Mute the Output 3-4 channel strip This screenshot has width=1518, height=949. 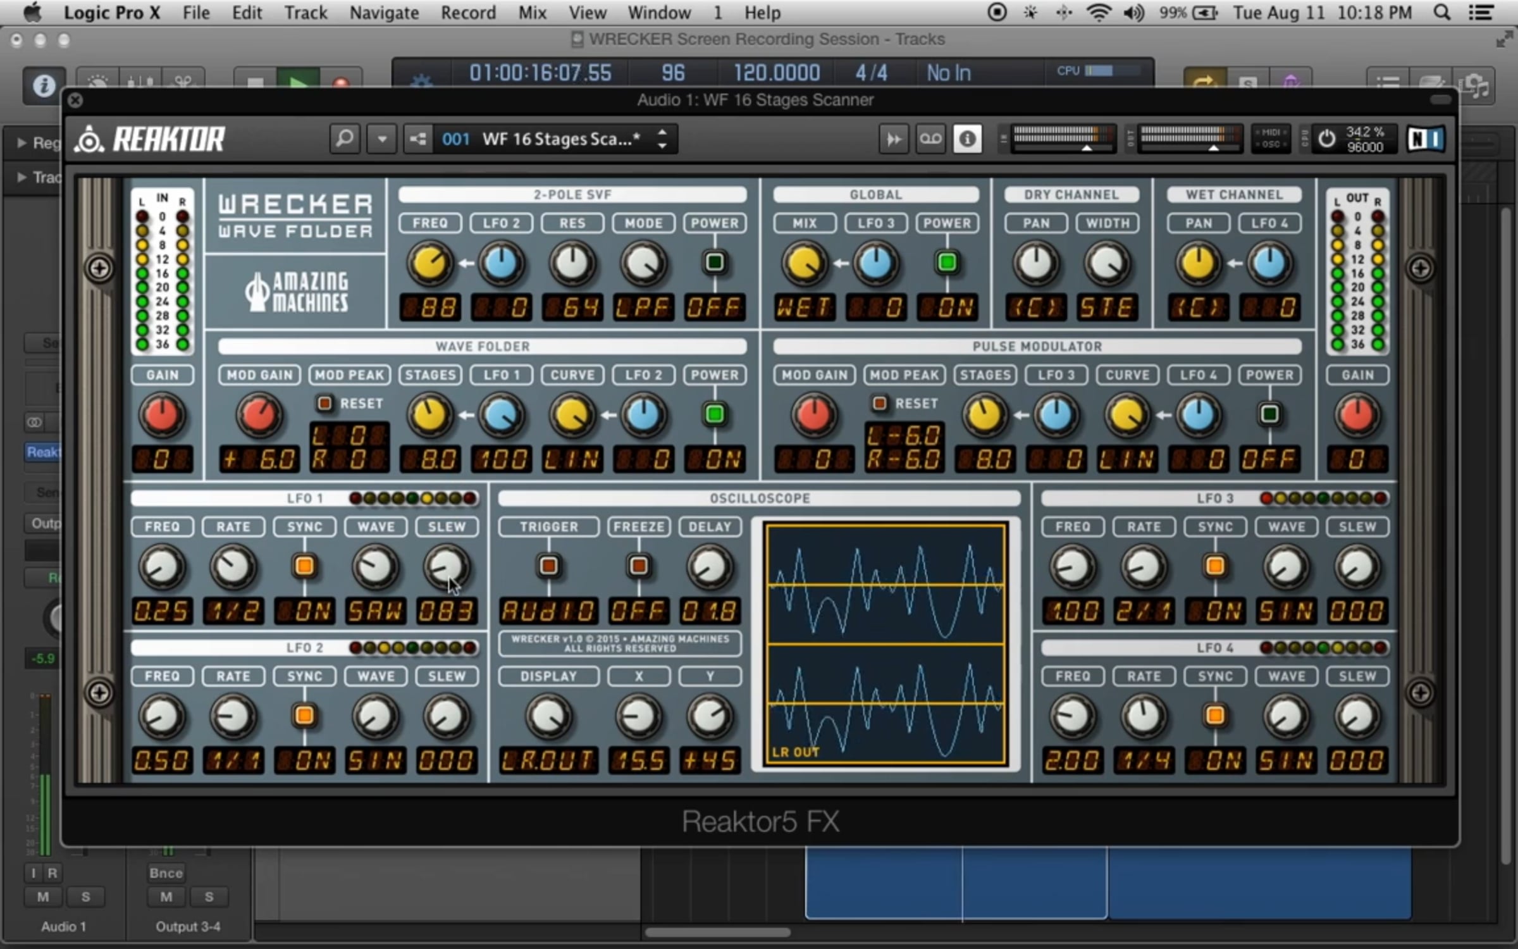tap(166, 896)
